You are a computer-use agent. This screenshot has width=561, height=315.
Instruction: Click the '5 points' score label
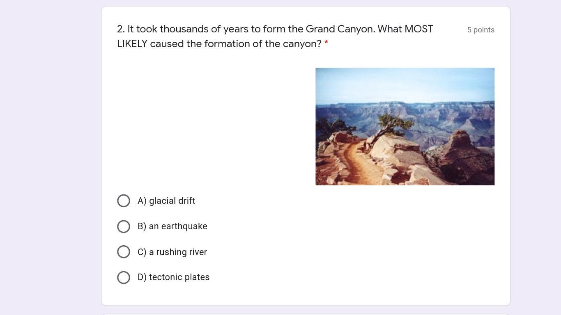481,30
